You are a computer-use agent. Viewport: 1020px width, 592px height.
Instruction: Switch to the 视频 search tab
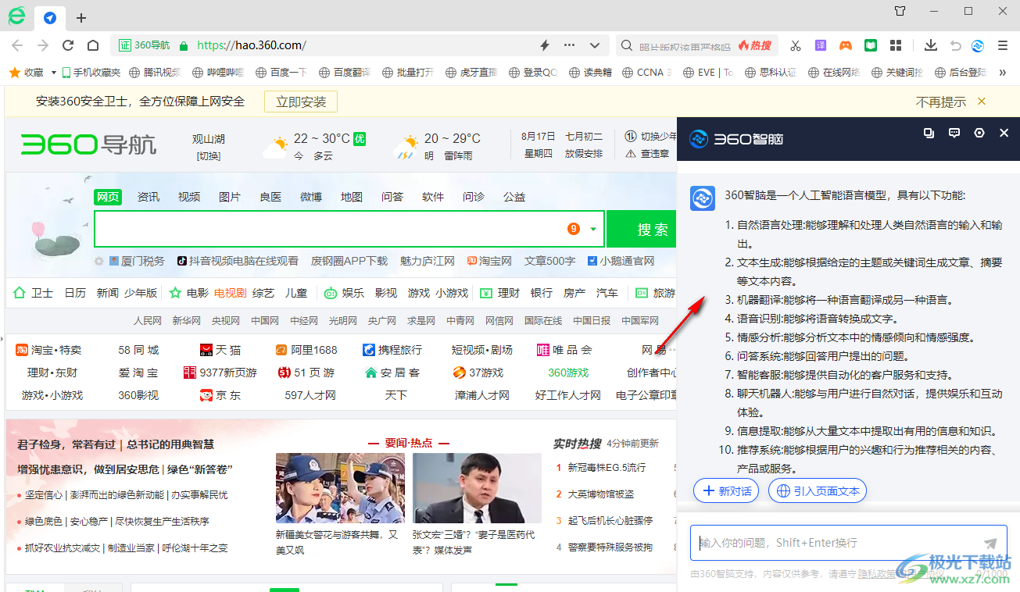tap(189, 197)
